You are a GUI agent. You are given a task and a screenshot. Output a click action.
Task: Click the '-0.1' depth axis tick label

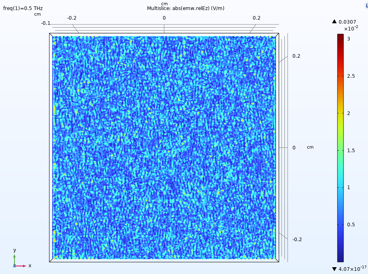click(45, 23)
